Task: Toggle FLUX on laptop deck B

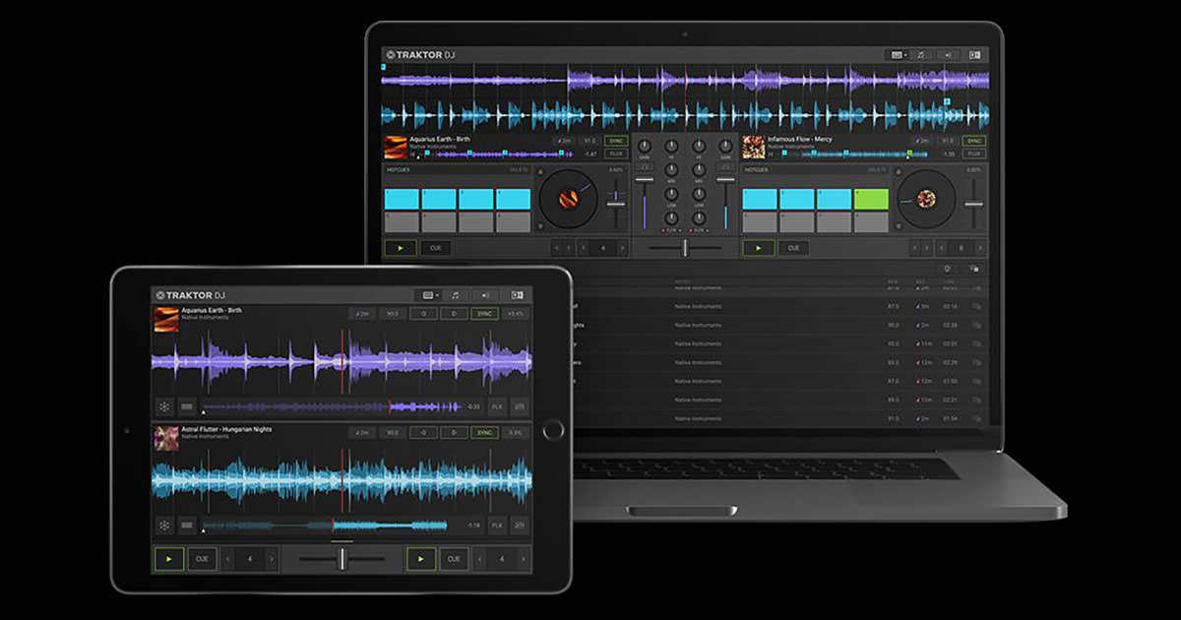Action: pos(973,154)
